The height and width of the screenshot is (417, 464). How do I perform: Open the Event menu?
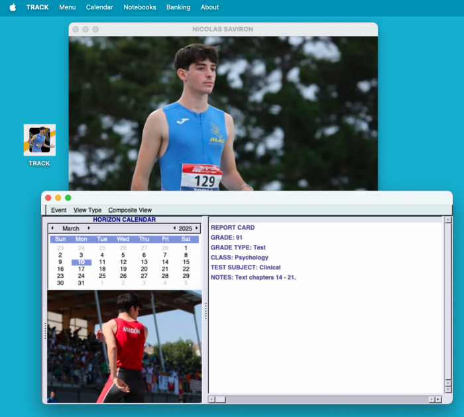click(59, 210)
